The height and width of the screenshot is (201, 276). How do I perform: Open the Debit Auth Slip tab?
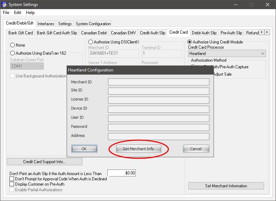pyautogui.click(x=204, y=33)
